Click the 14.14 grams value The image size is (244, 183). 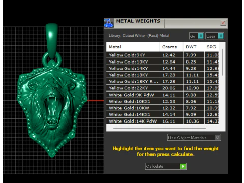[169, 115]
